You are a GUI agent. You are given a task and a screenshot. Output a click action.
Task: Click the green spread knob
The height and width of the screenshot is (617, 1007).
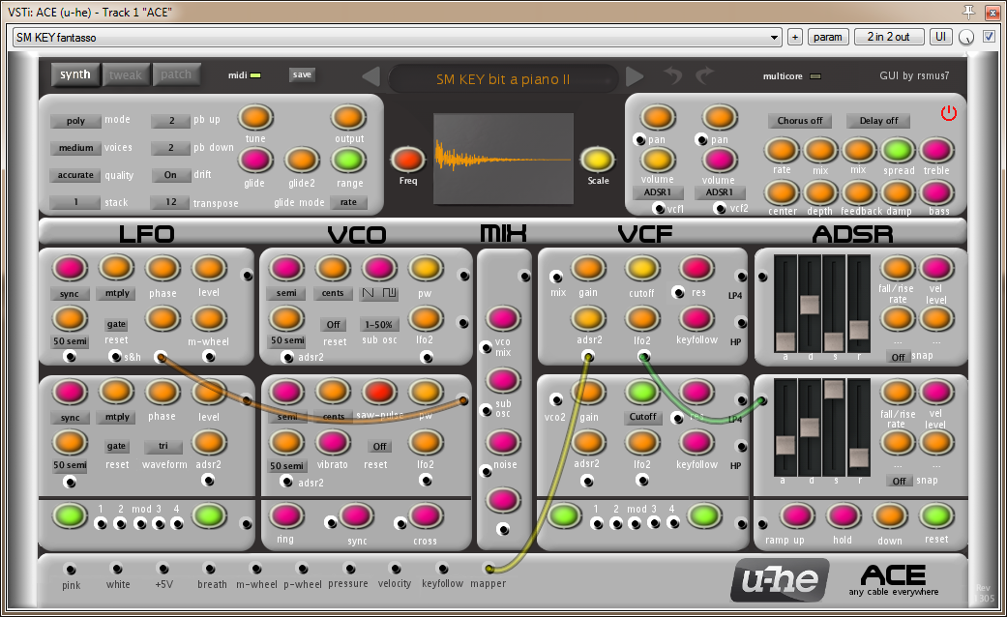[x=898, y=151]
